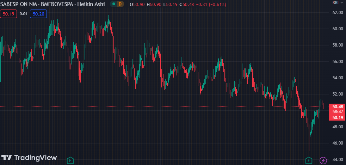
Task: Click the 58.00 price axis tick
Action: pos(338,45)
